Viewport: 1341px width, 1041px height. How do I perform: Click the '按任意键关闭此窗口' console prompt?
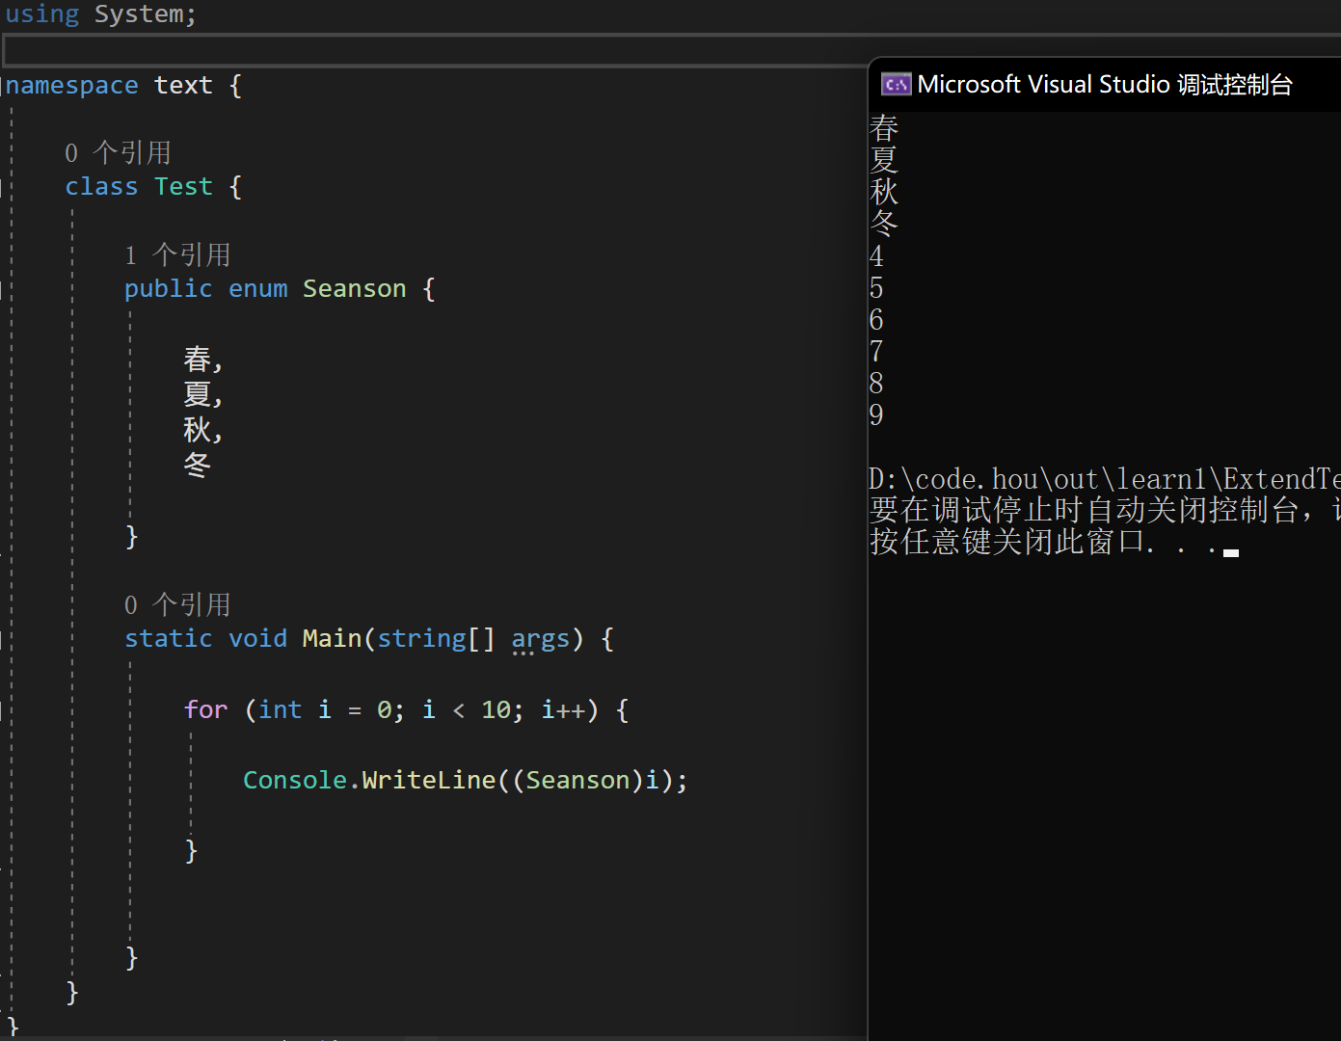pyautogui.click(x=1006, y=542)
